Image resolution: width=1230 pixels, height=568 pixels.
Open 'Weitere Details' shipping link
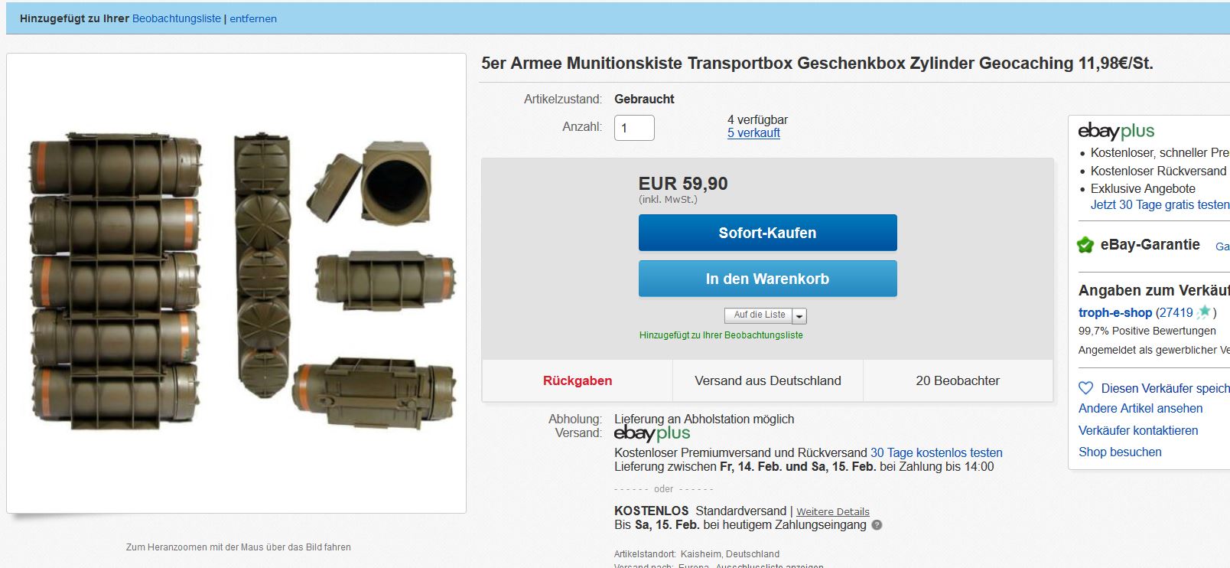tap(832, 512)
